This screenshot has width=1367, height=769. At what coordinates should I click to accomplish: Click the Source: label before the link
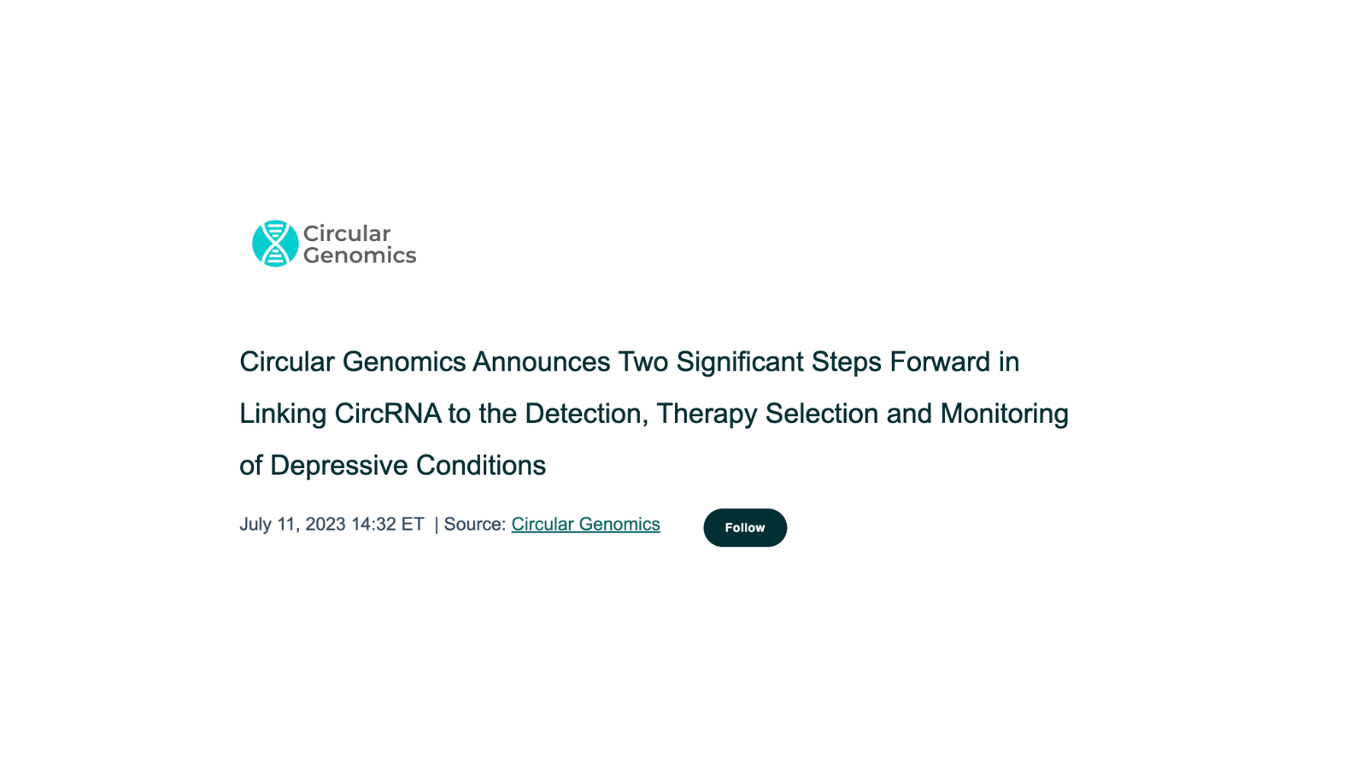(x=475, y=524)
